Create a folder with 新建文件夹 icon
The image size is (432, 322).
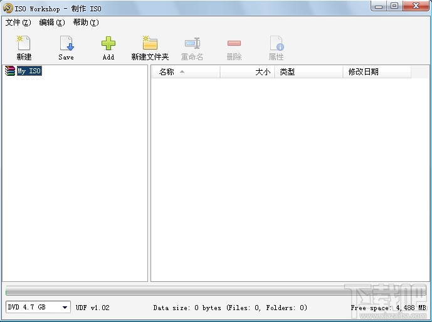(150, 43)
